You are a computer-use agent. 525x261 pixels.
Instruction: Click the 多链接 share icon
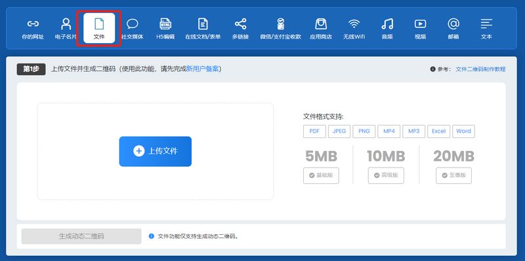click(x=240, y=24)
